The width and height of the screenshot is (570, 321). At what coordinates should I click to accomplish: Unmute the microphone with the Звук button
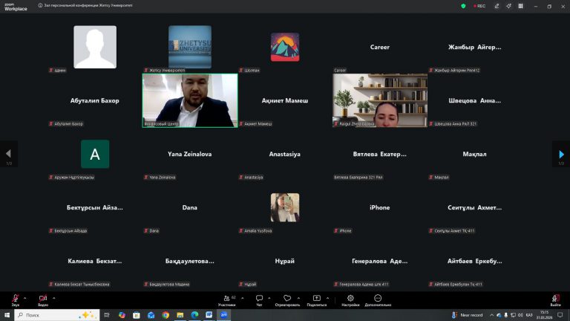coord(15,299)
